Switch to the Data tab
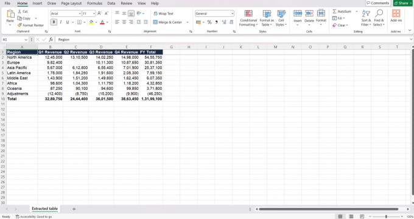The height and width of the screenshot is (219, 414). click(111, 3)
